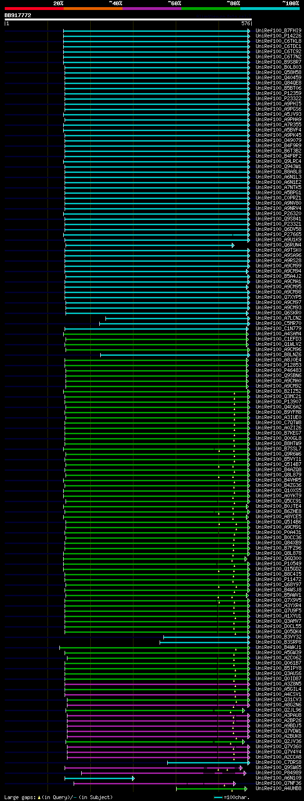This screenshot has height=801, width=304.
Task: Click the green alignment bar for UniRef100_A4UHB8
Action: point(212,789)
